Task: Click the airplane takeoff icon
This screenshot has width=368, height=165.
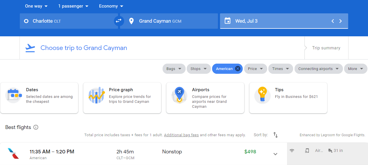Action: tap(30, 48)
